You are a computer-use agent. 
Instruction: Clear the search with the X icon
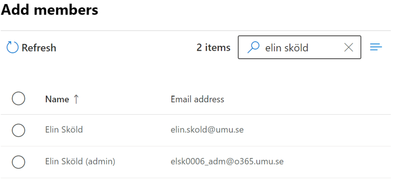coord(349,47)
